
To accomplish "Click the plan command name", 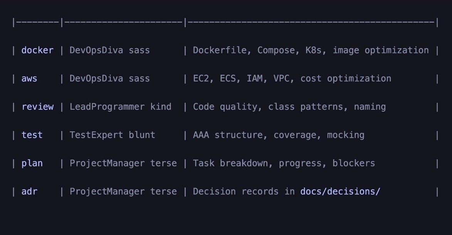I will [x=32, y=163].
